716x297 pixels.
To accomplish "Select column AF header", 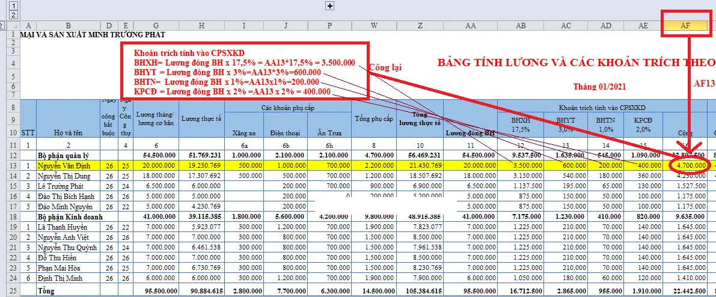I will tap(685, 26).
